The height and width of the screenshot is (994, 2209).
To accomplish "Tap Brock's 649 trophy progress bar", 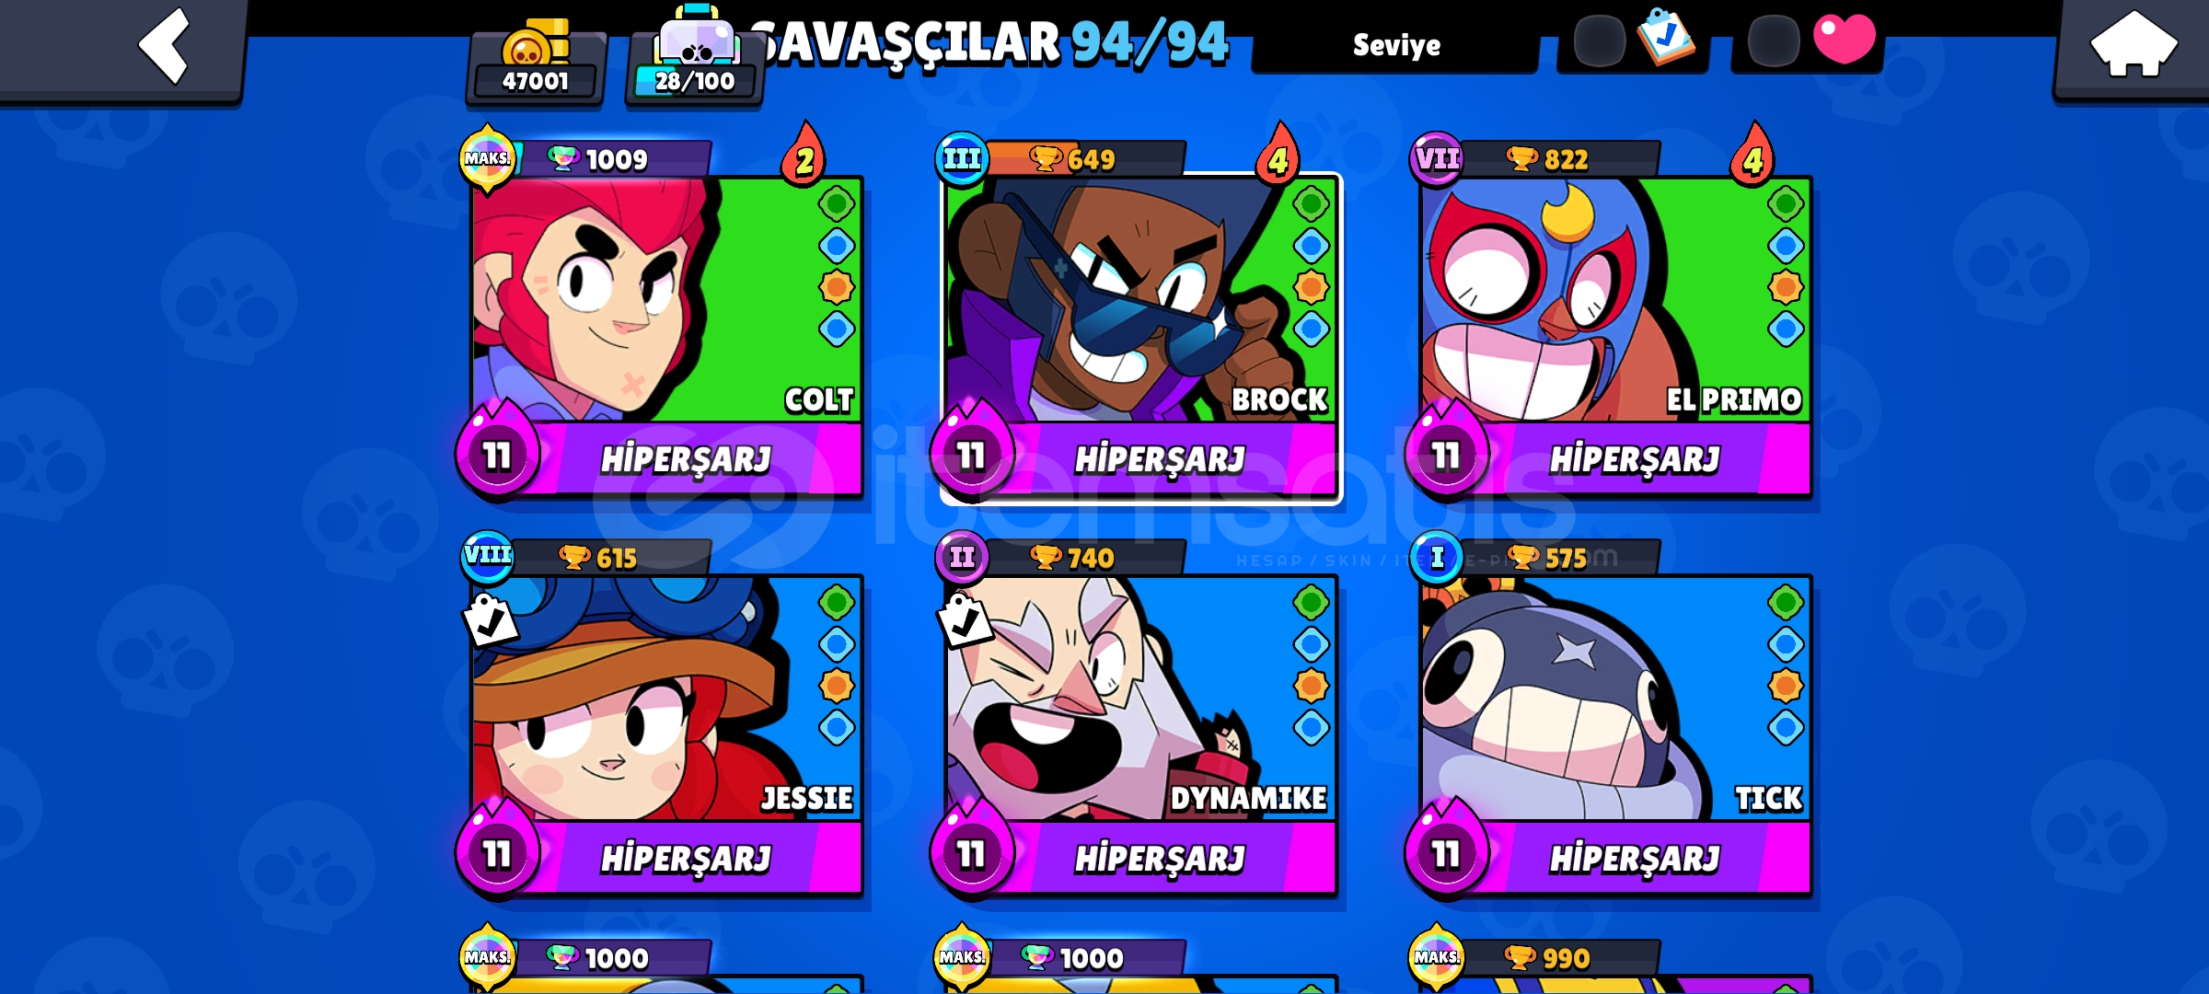I will 1086,159.
